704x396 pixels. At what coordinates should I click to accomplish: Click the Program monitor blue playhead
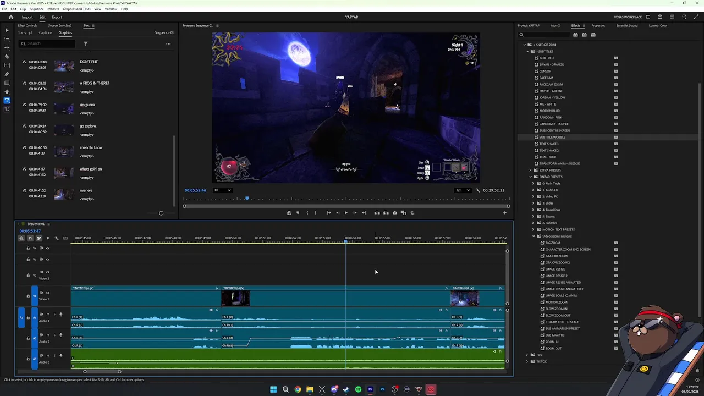(247, 199)
